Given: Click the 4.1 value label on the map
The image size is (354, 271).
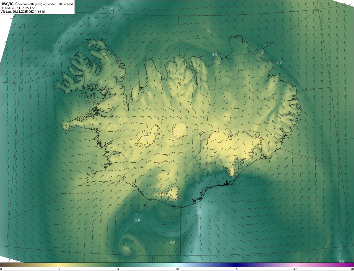Looking at the screenshot, I should (x=209, y=31).
